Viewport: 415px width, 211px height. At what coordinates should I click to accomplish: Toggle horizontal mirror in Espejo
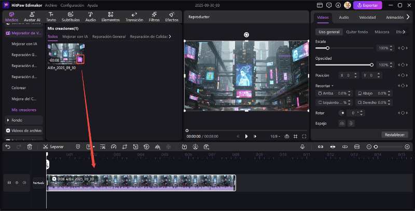(x=342, y=123)
